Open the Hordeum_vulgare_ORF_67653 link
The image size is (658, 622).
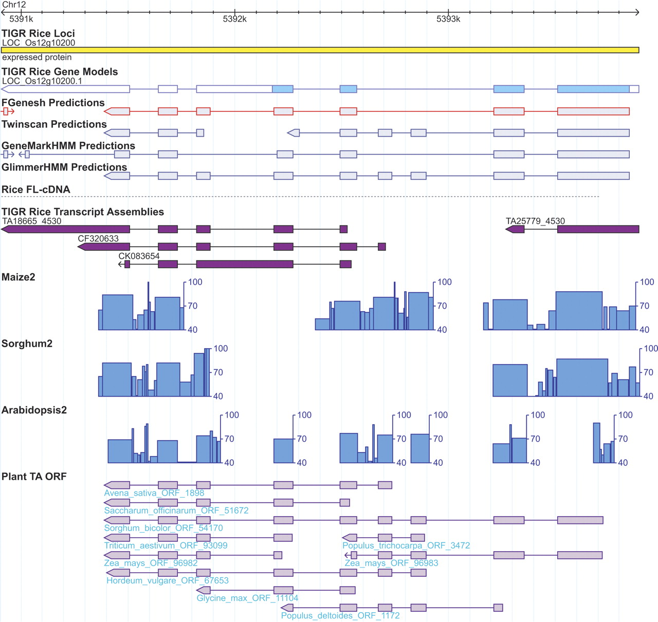point(168,580)
